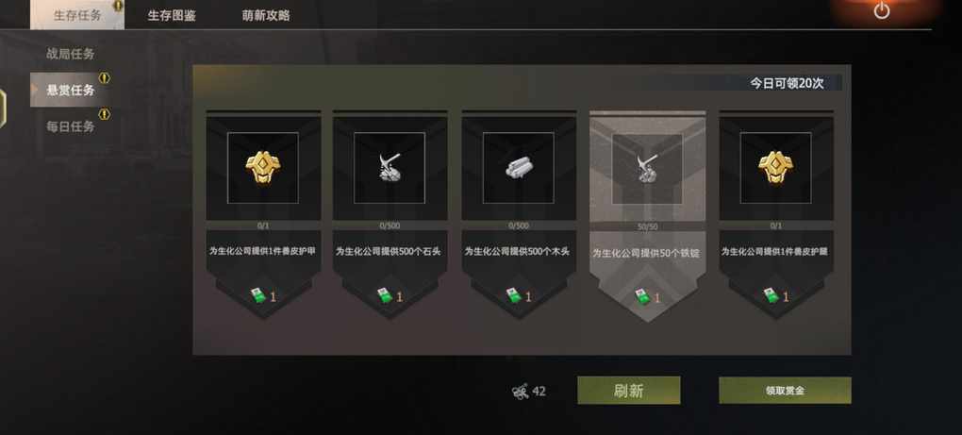Select 每日任务 in the sidebar
The image size is (962, 435).
click(x=71, y=126)
